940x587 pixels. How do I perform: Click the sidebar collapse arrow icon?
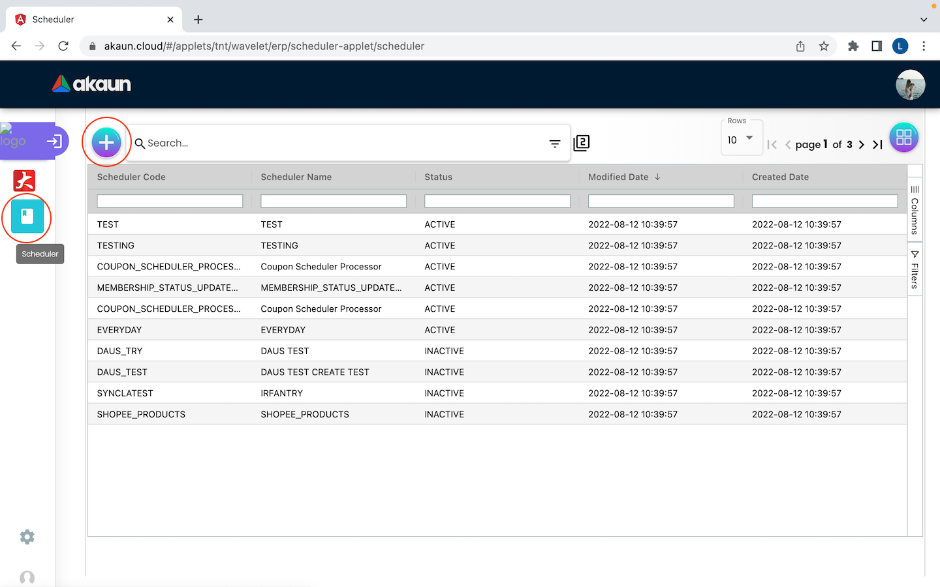(x=54, y=141)
